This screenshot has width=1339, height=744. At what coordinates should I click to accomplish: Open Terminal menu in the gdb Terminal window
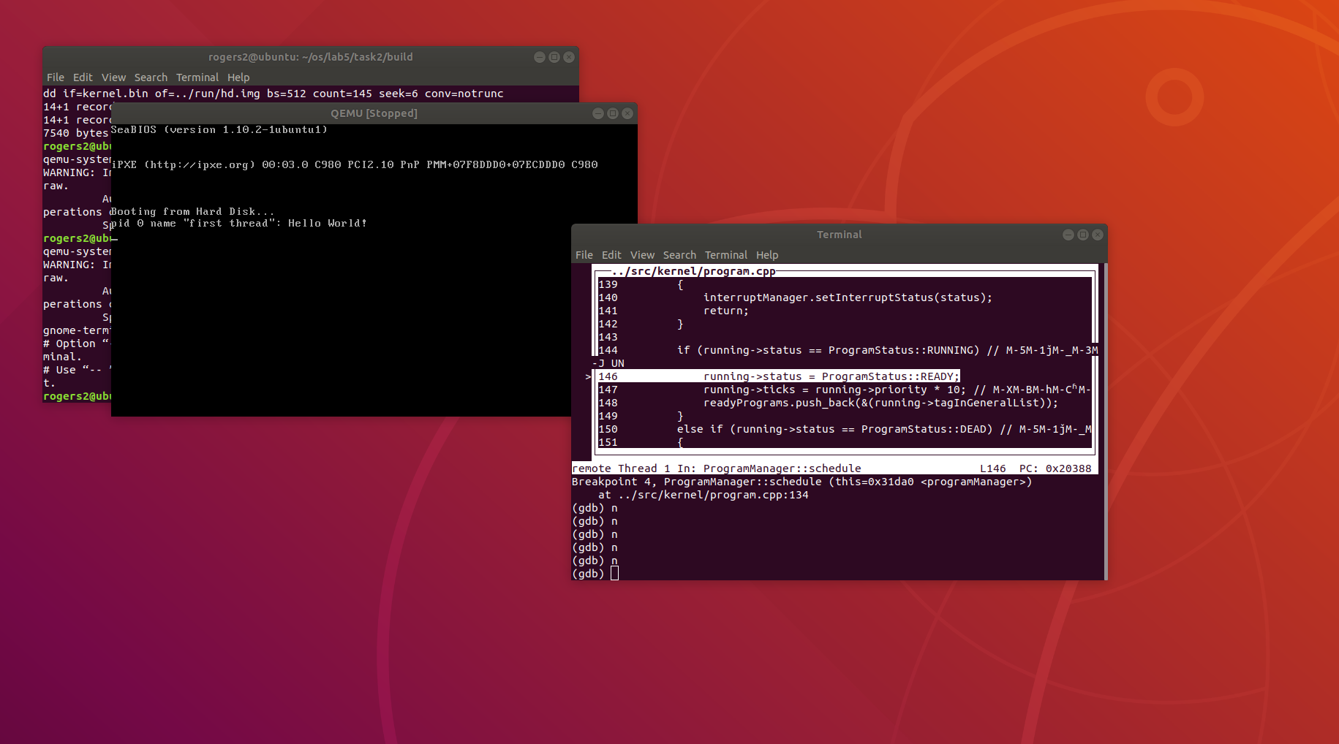click(725, 255)
